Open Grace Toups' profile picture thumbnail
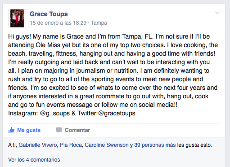230x167 pixels. pos(17,18)
